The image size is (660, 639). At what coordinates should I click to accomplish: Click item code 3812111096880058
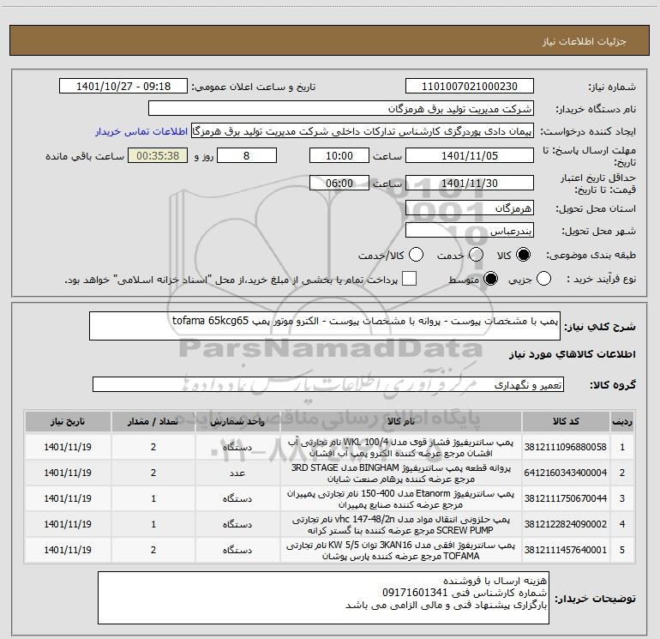pos(566,447)
